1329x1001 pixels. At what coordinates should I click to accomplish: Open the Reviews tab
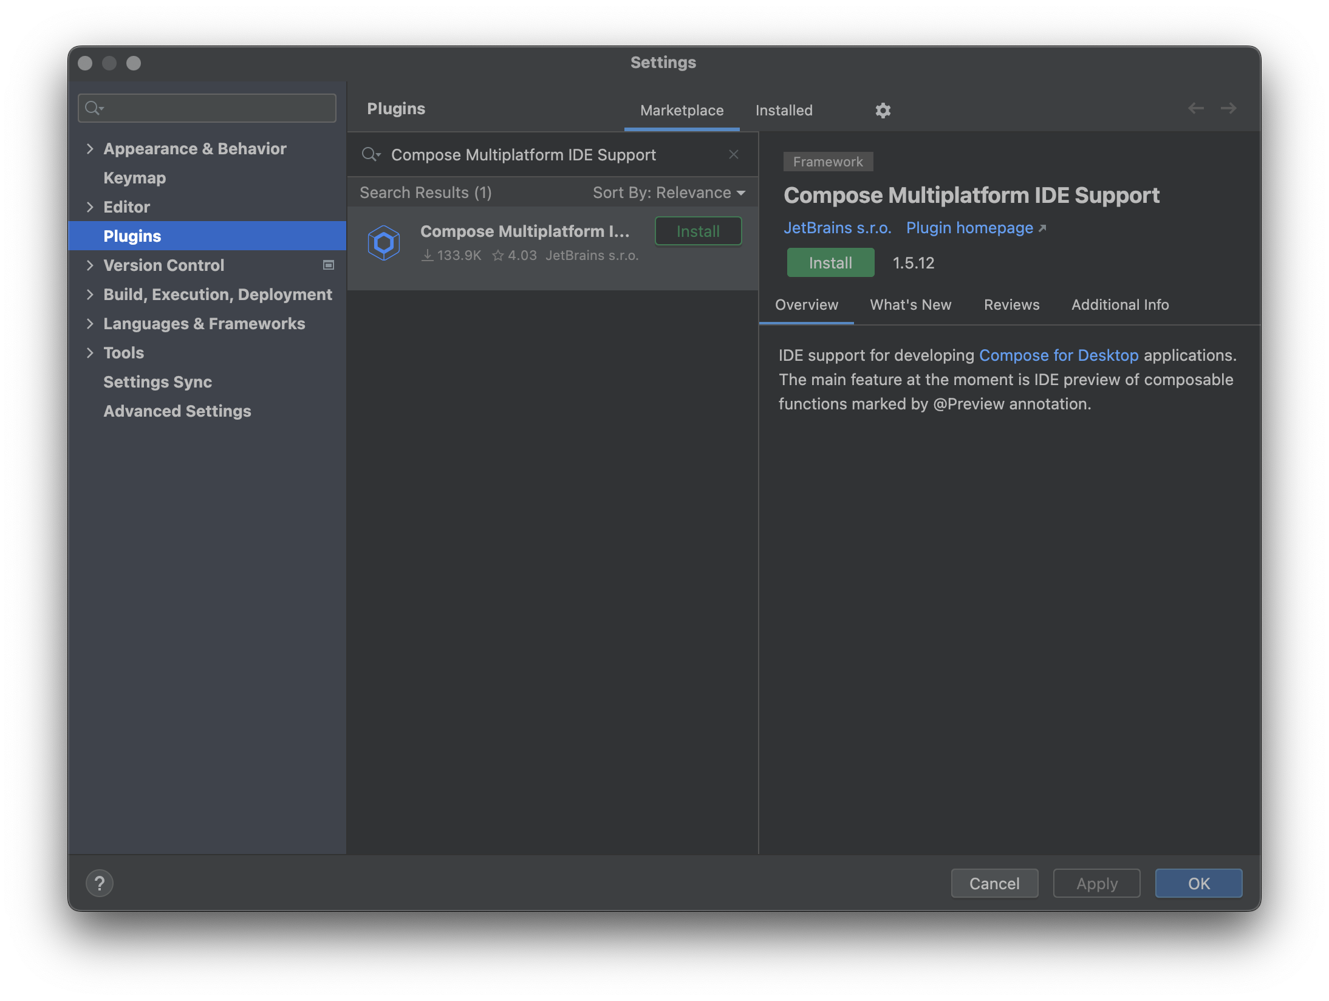click(x=1011, y=304)
